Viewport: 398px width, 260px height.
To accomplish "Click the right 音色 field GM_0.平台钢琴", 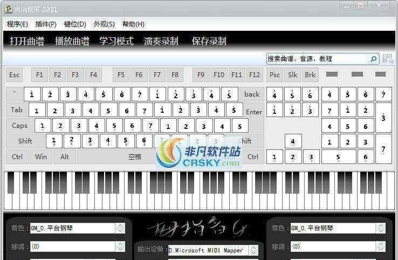I will (x=333, y=228).
